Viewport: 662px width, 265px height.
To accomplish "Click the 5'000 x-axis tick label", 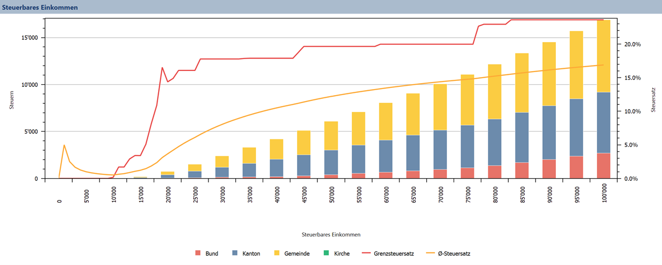I will pyautogui.click(x=86, y=196).
